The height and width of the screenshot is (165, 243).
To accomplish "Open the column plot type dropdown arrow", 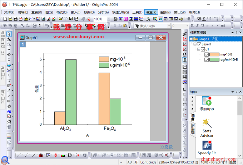I will coord(44,155).
